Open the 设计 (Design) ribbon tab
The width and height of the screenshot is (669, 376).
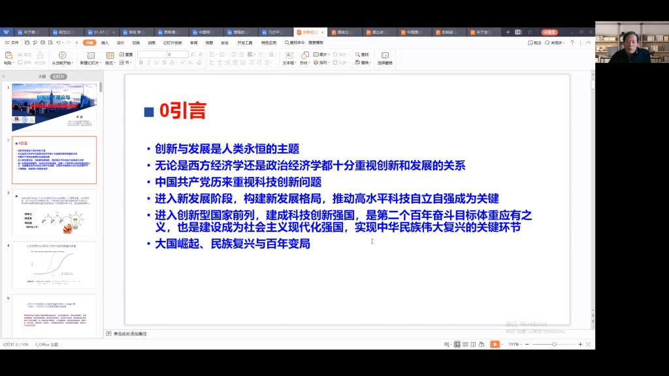tap(120, 42)
